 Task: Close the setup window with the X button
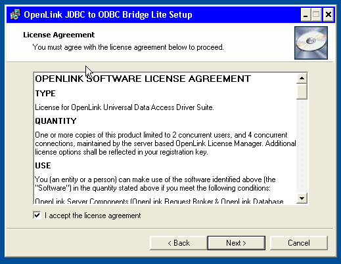click(x=329, y=15)
